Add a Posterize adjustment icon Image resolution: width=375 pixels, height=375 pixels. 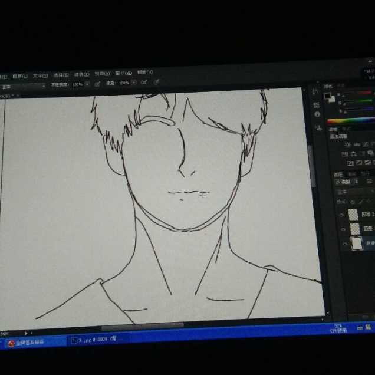pyautogui.click(x=359, y=163)
